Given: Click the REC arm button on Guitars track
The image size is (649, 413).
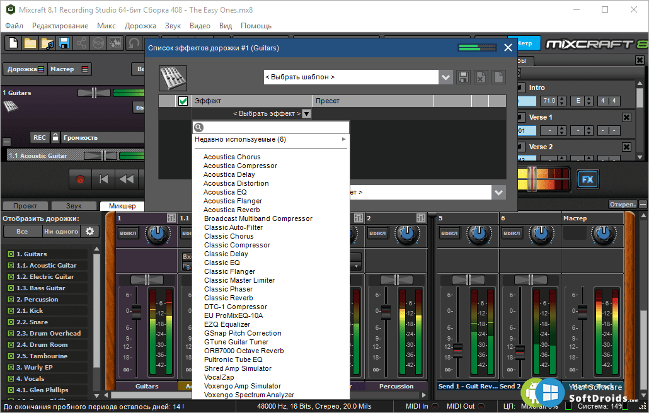Looking at the screenshot, I should pos(40,137).
